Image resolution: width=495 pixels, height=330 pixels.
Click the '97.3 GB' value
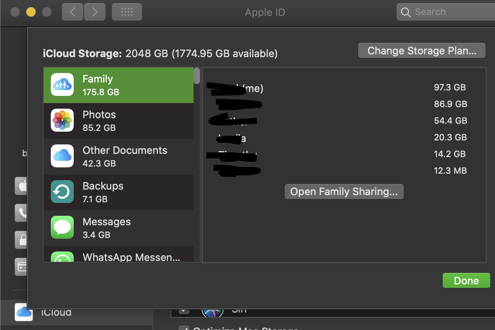(x=450, y=87)
